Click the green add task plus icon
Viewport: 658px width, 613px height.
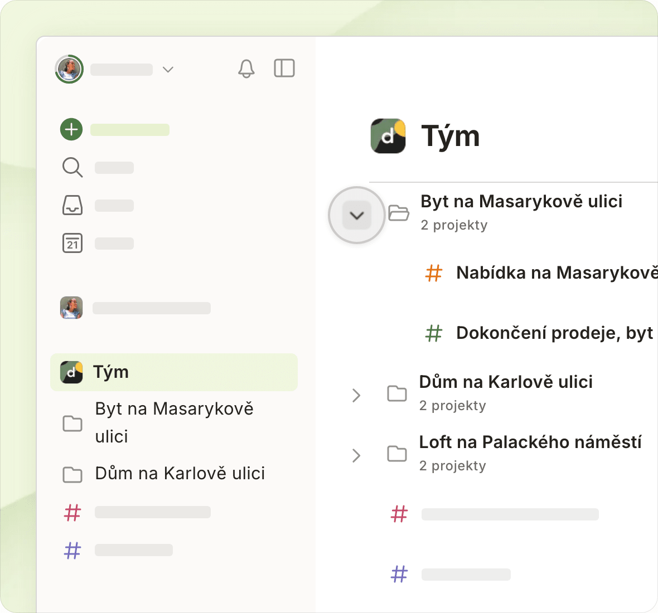(71, 129)
